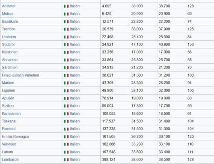Select the value 47.100 in Südtirol row
The height and width of the screenshot is (164, 214).
[137, 45]
